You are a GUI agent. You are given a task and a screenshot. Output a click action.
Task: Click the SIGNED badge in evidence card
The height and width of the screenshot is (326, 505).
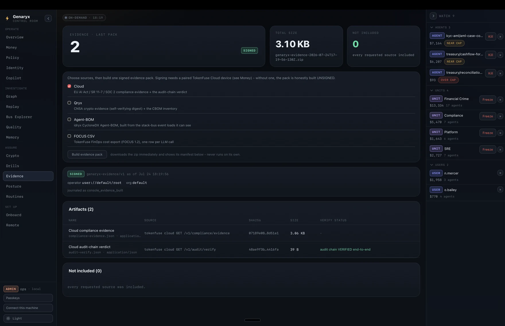[x=249, y=51]
